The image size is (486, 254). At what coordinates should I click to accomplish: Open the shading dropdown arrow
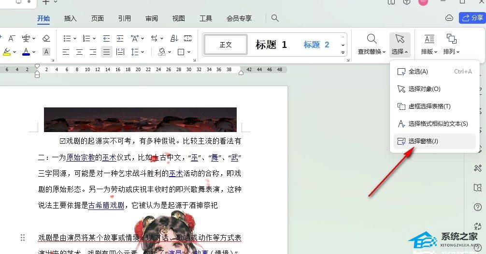[x=170, y=52]
